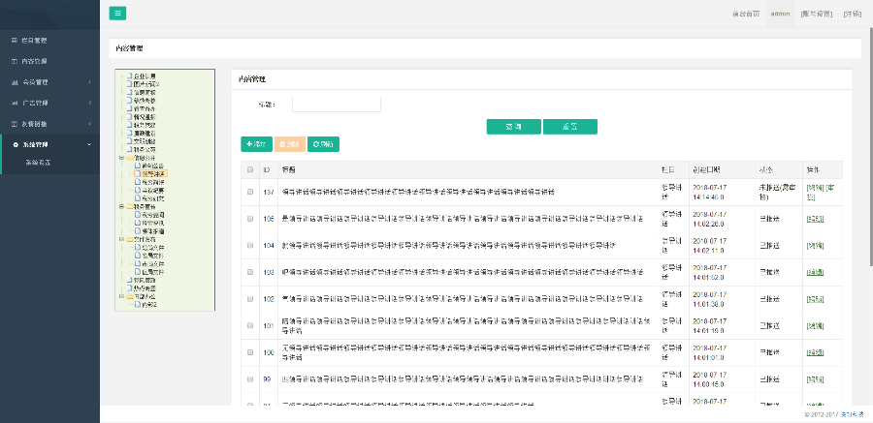This screenshot has height=423, width=873.
Task: Click the edit link in row 99
Action: click(815, 379)
